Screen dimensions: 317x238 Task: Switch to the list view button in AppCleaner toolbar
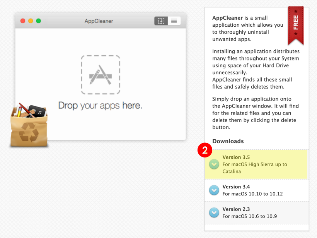pyautogui.click(x=174, y=21)
